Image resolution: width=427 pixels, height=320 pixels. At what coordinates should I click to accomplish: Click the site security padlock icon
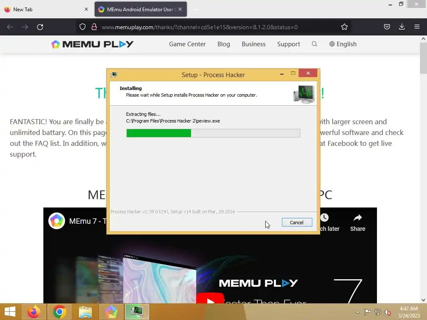click(x=94, y=27)
